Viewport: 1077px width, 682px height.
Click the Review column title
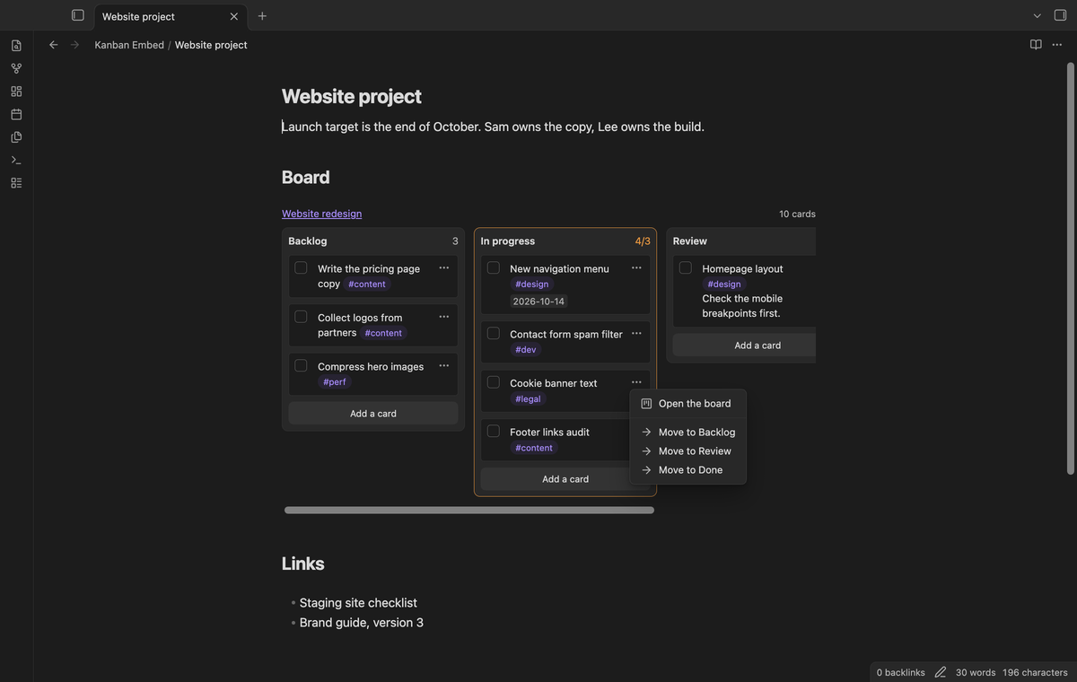click(690, 241)
